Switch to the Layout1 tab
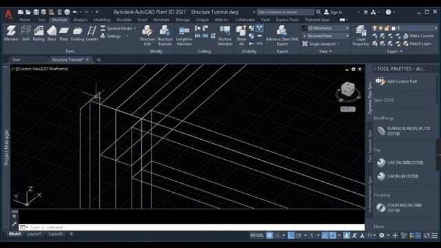This screenshot has height=248, width=441. tap(34, 234)
